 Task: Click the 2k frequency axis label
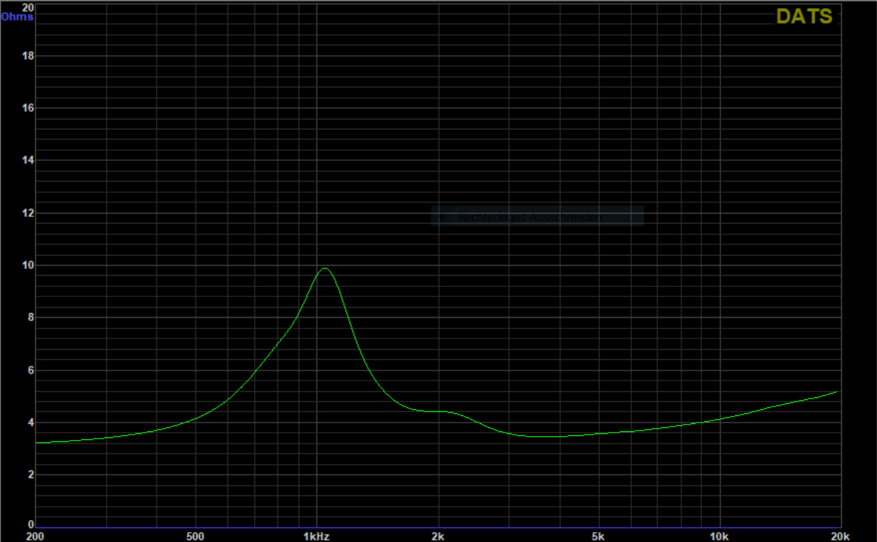pyautogui.click(x=438, y=536)
